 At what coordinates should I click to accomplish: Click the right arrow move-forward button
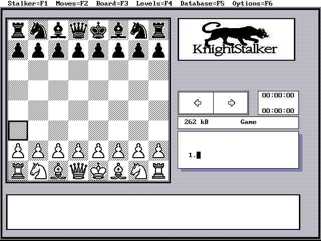231,102
